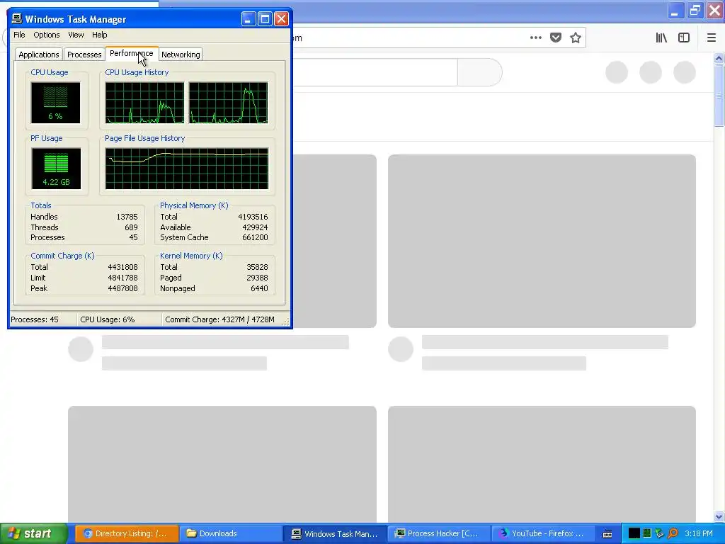Click the Windows start button

33,533
